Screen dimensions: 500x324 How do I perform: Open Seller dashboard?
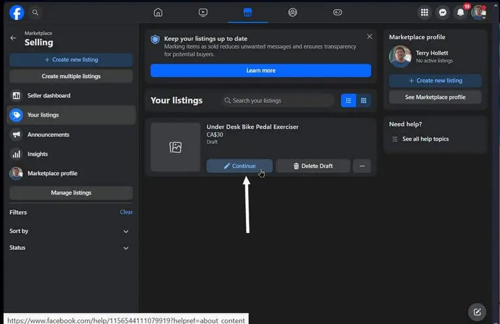pos(71,96)
